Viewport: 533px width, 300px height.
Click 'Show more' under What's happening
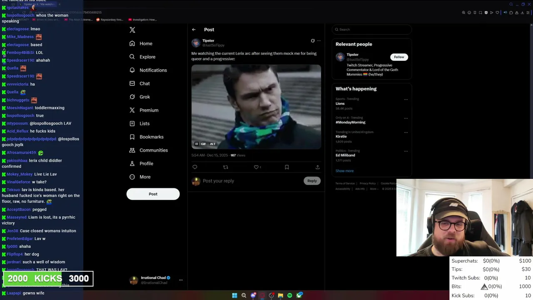coord(344,171)
